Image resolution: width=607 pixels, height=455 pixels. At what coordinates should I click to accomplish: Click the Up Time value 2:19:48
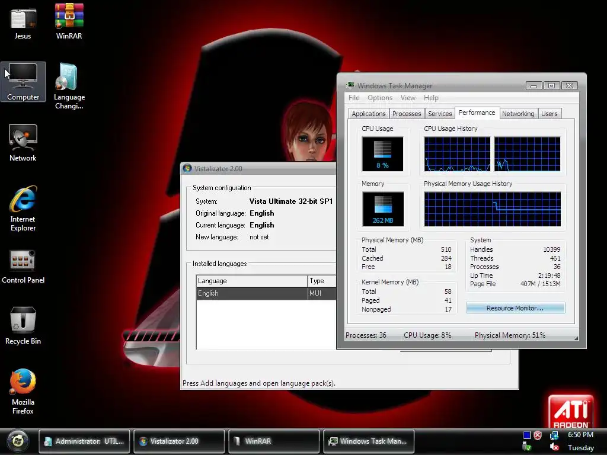coord(549,275)
